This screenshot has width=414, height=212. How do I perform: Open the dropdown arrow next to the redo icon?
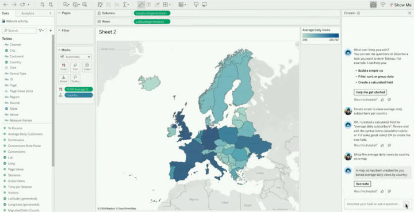tap(28, 5)
